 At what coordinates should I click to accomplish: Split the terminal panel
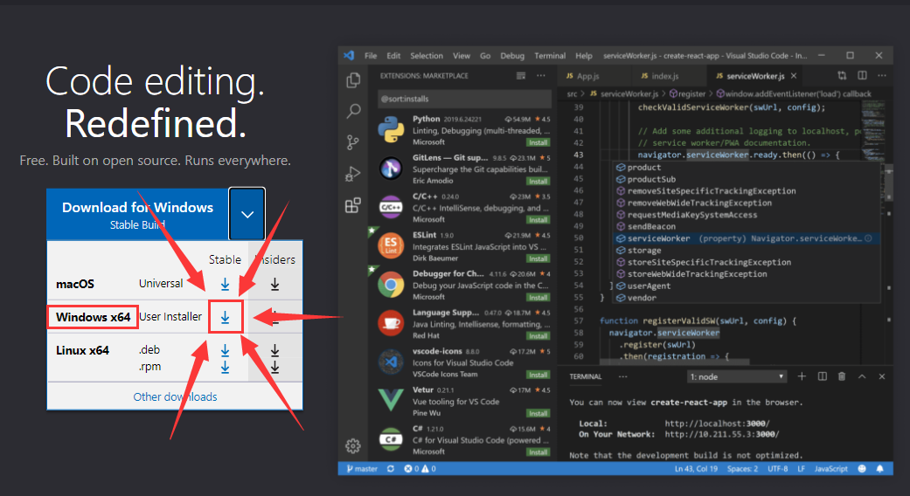[823, 376]
